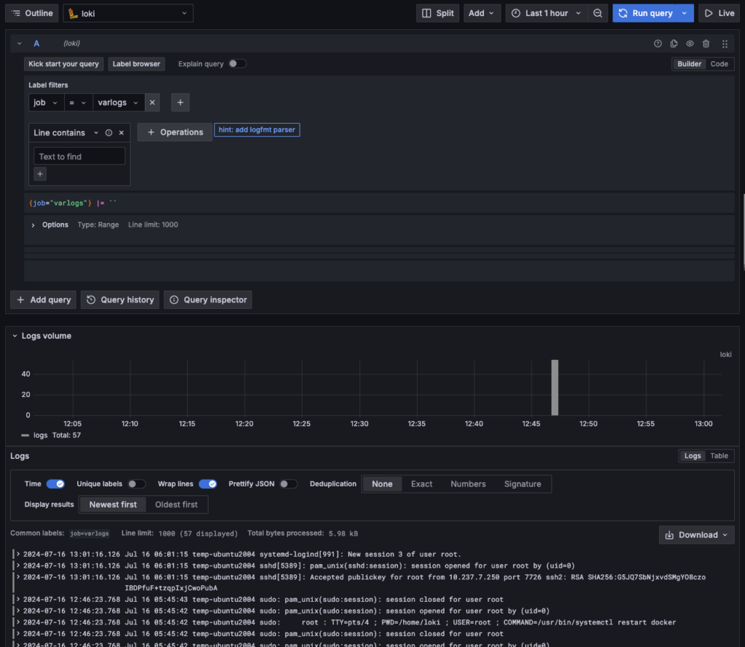Click the Outline button
The image size is (745, 647).
point(32,13)
